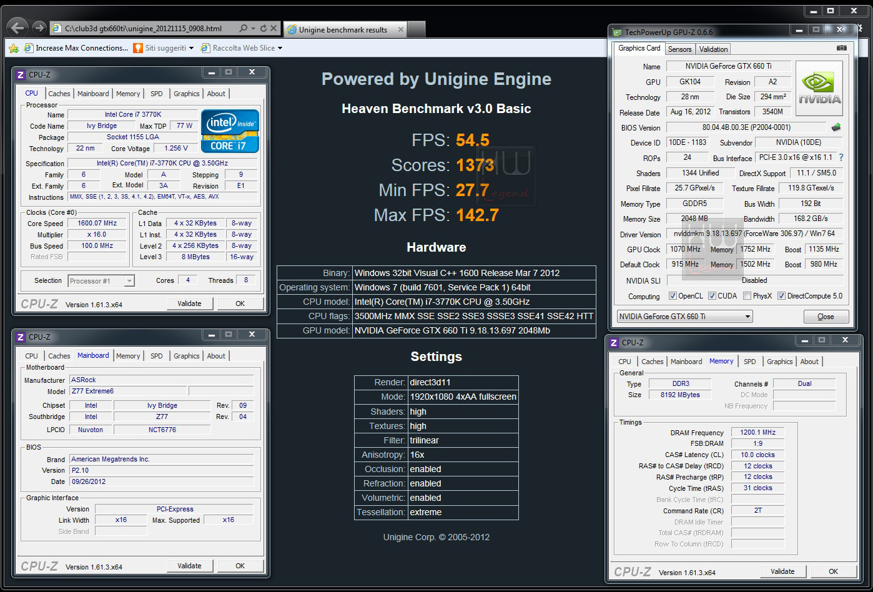Click the CPU-Z icon in CPU window title

pyautogui.click(x=21, y=75)
